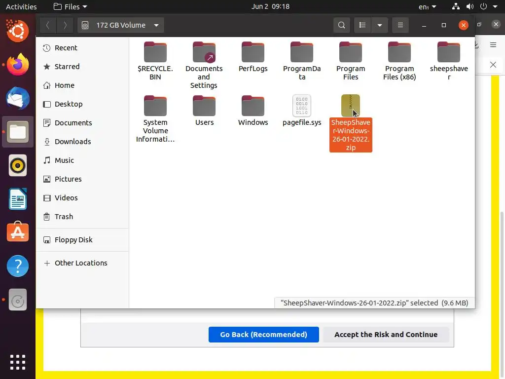This screenshot has height=379, width=505.
Task: Open Trash in the sidebar
Action: [82, 217]
